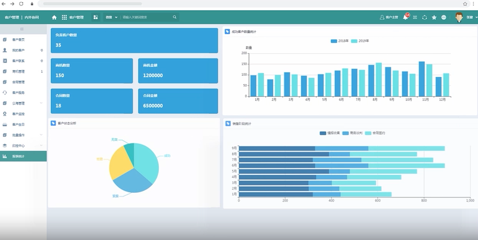This screenshot has width=478, height=240.
Task: Click the magnifier search icon
Action: tap(174, 17)
